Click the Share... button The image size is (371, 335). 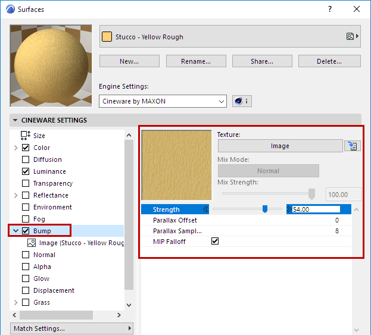[262, 61]
